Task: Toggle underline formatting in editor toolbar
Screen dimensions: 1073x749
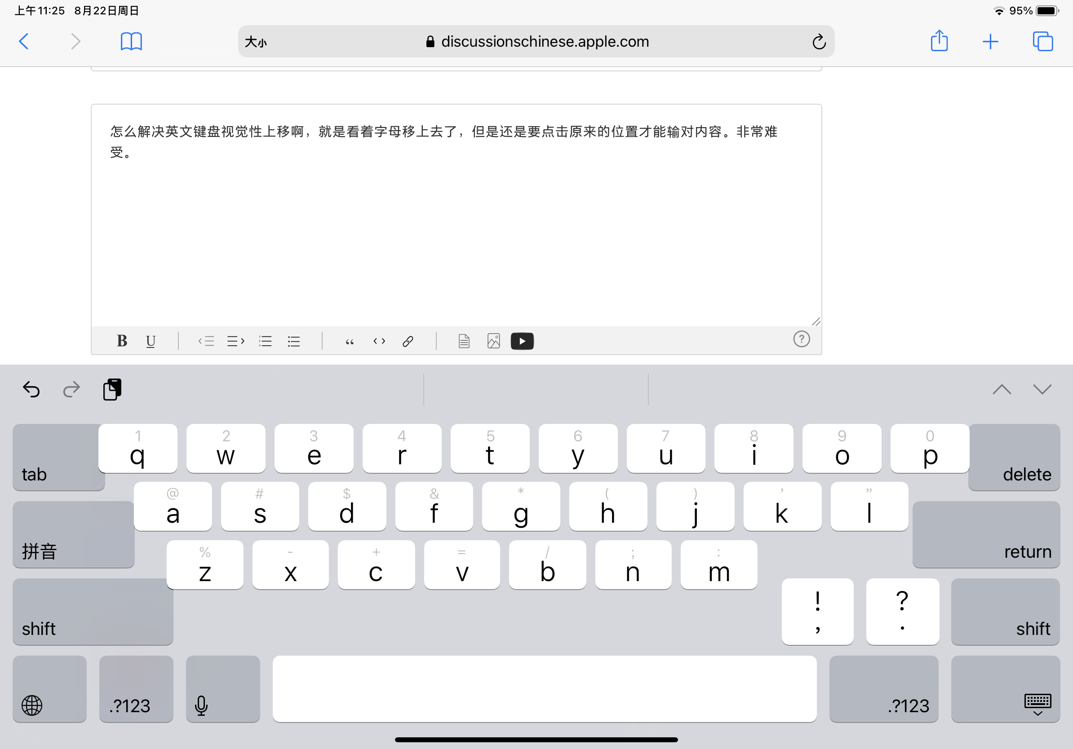Action: 151,341
